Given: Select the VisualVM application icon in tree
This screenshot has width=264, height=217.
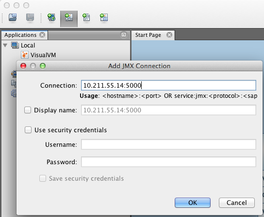Looking at the screenshot, I should point(25,55).
